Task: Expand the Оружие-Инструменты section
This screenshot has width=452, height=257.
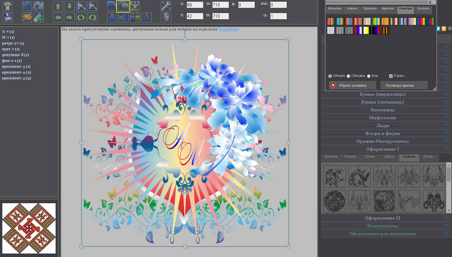Action: click(386, 141)
